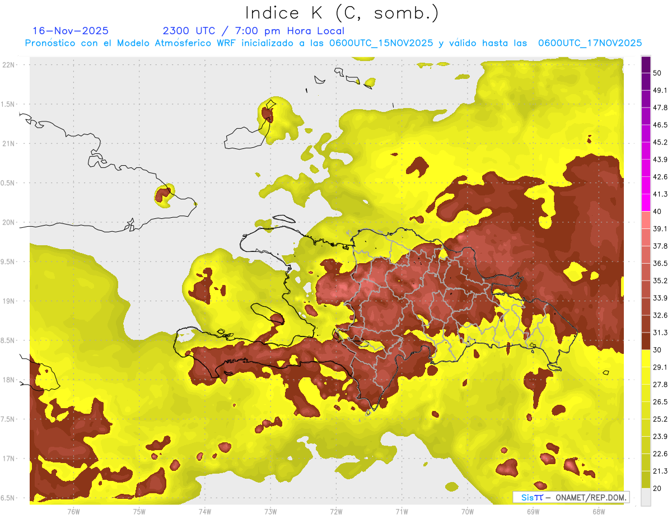Click the latitude axis label '19N'

tap(8, 301)
